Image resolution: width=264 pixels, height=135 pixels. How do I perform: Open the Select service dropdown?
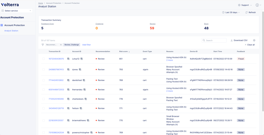(x=16, y=11)
